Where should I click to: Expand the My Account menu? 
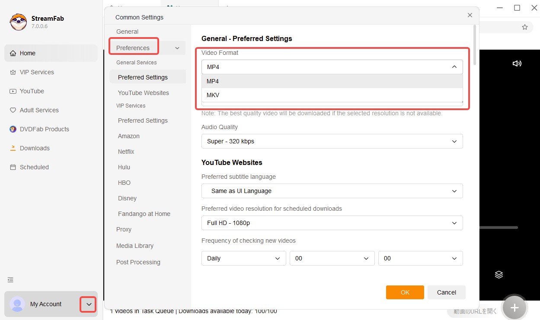pyautogui.click(x=88, y=304)
